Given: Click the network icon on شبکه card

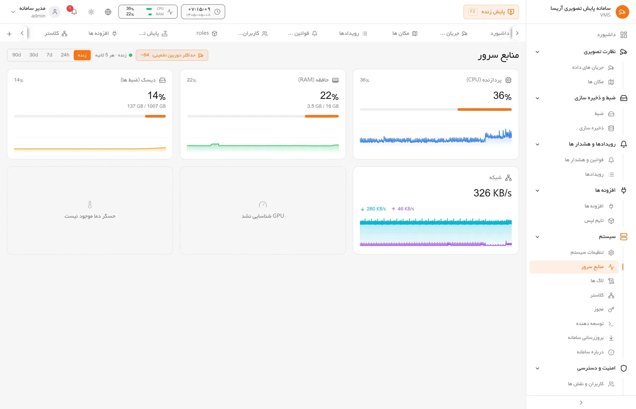Looking at the screenshot, I should pos(508,178).
